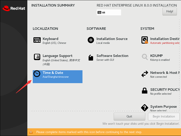Click the us keyboard layout indicator
Image resolution: width=181 pixels, height=136 pixels.
coord(109,12)
